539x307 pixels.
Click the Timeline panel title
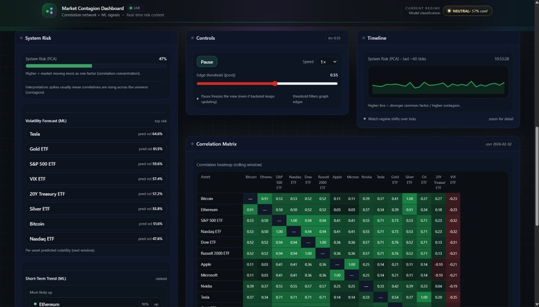[x=376, y=38]
